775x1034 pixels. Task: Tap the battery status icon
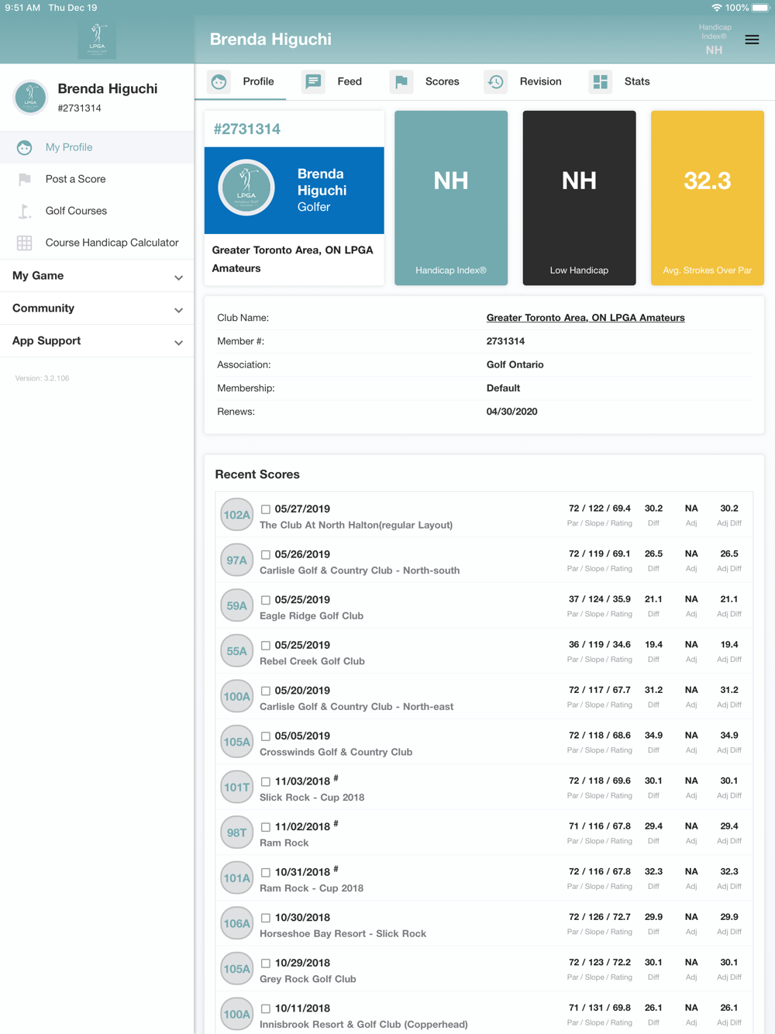[x=760, y=8]
